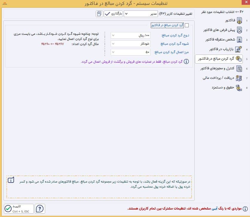This screenshot has height=217, width=250.
Task: Click the blue info icon beside the purple note
Action: click(186, 61)
